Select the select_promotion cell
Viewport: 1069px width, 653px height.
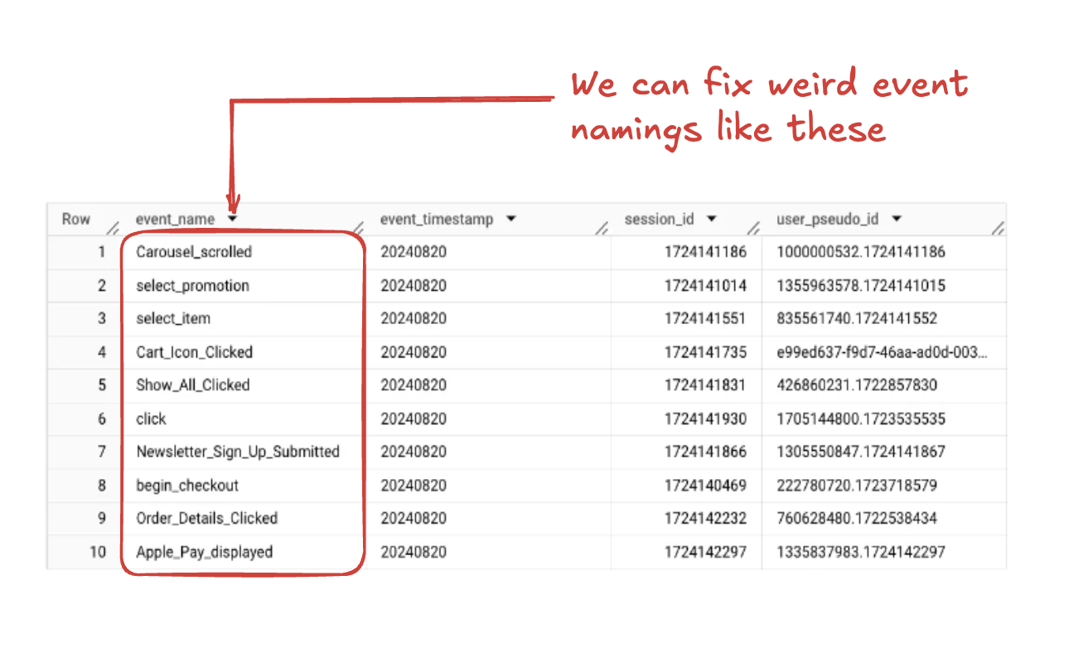[x=193, y=286]
